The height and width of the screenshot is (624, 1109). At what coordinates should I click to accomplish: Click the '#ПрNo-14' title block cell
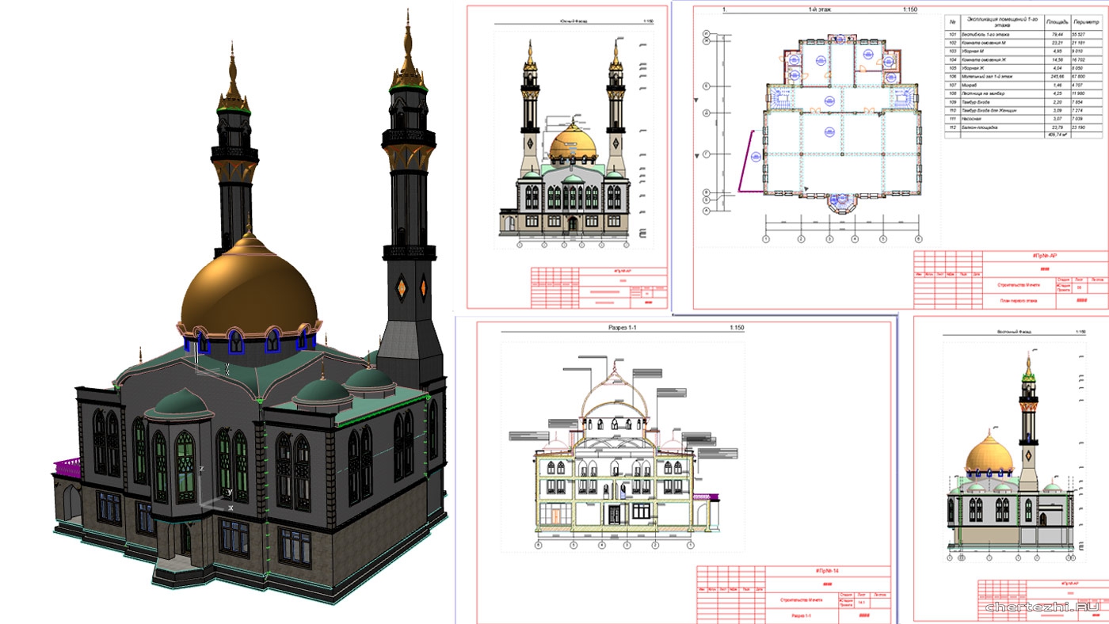point(827,571)
